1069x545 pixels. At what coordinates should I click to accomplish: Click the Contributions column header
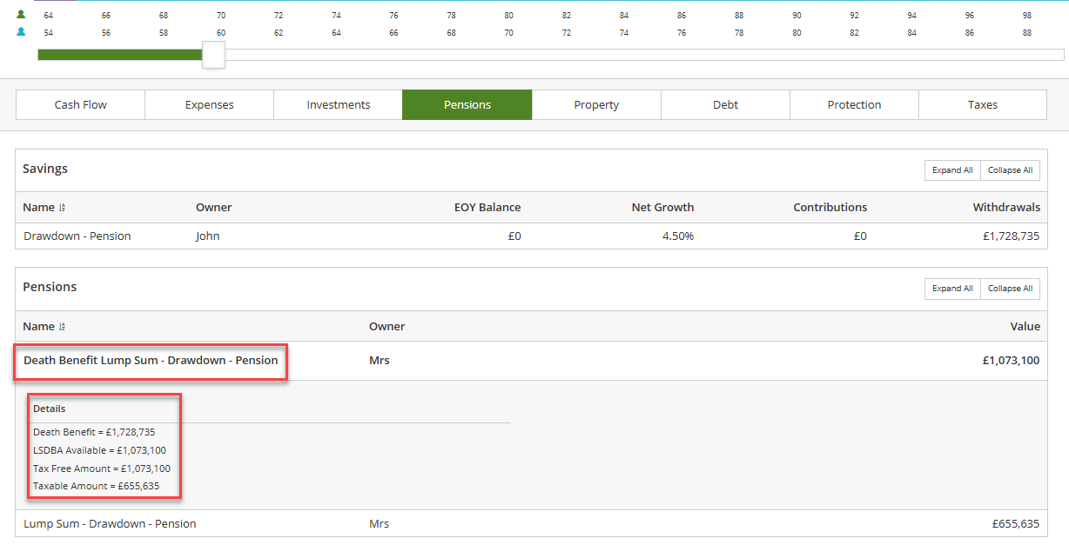[830, 208]
